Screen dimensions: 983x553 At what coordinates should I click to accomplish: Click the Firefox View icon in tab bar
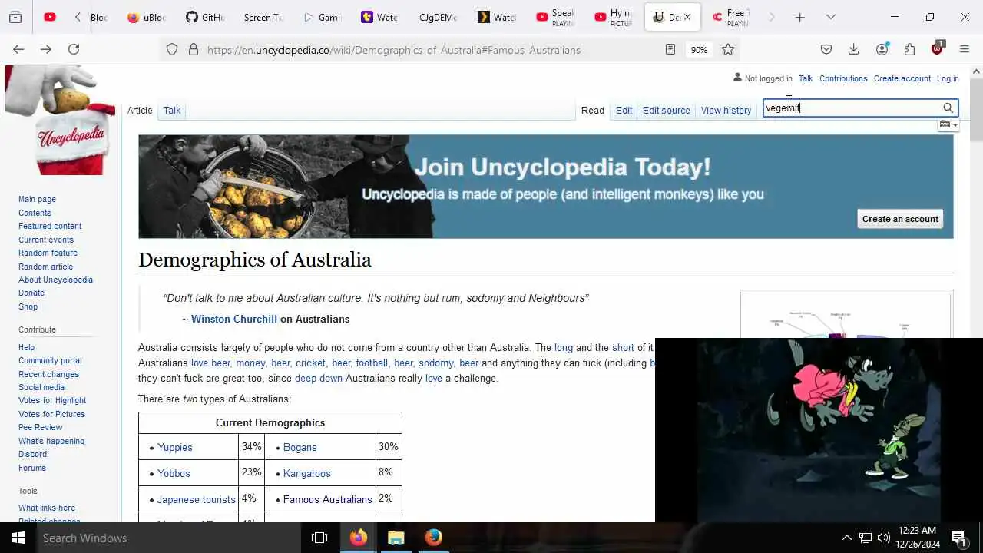point(15,17)
